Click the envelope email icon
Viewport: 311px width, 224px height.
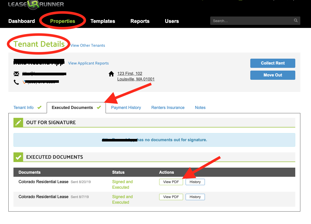point(16,74)
